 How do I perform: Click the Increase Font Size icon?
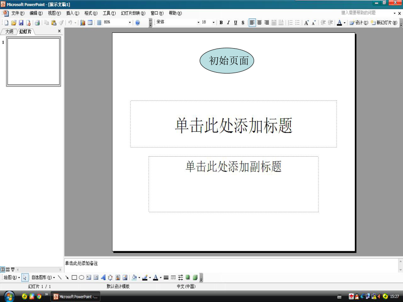[x=307, y=23]
